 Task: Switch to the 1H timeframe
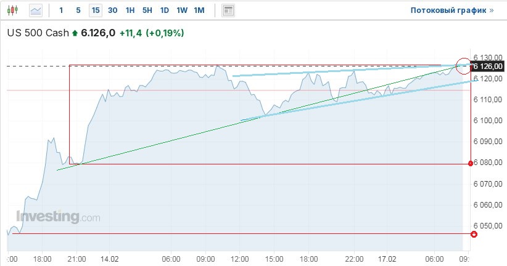[130, 10]
